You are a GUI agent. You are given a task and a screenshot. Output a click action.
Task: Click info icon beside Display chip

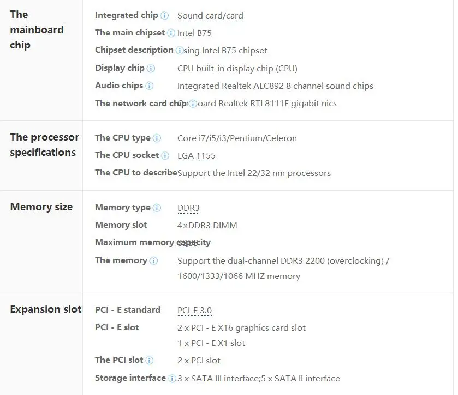pyautogui.click(x=151, y=69)
